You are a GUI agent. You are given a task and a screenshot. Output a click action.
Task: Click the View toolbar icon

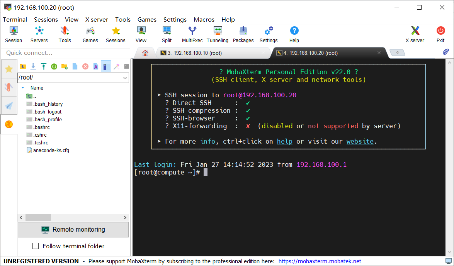[x=141, y=34]
